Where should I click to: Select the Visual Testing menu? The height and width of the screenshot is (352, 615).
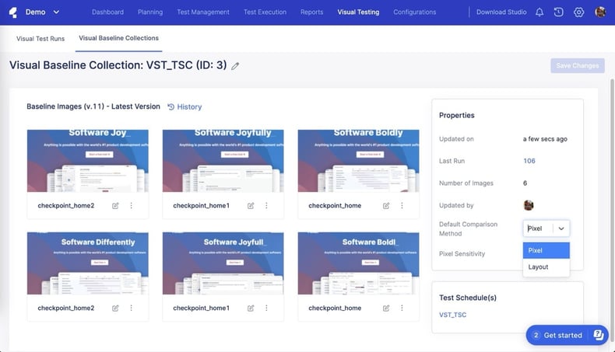click(x=358, y=12)
